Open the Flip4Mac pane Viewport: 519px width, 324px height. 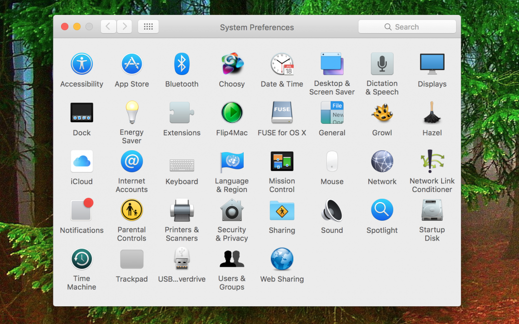pos(232,112)
